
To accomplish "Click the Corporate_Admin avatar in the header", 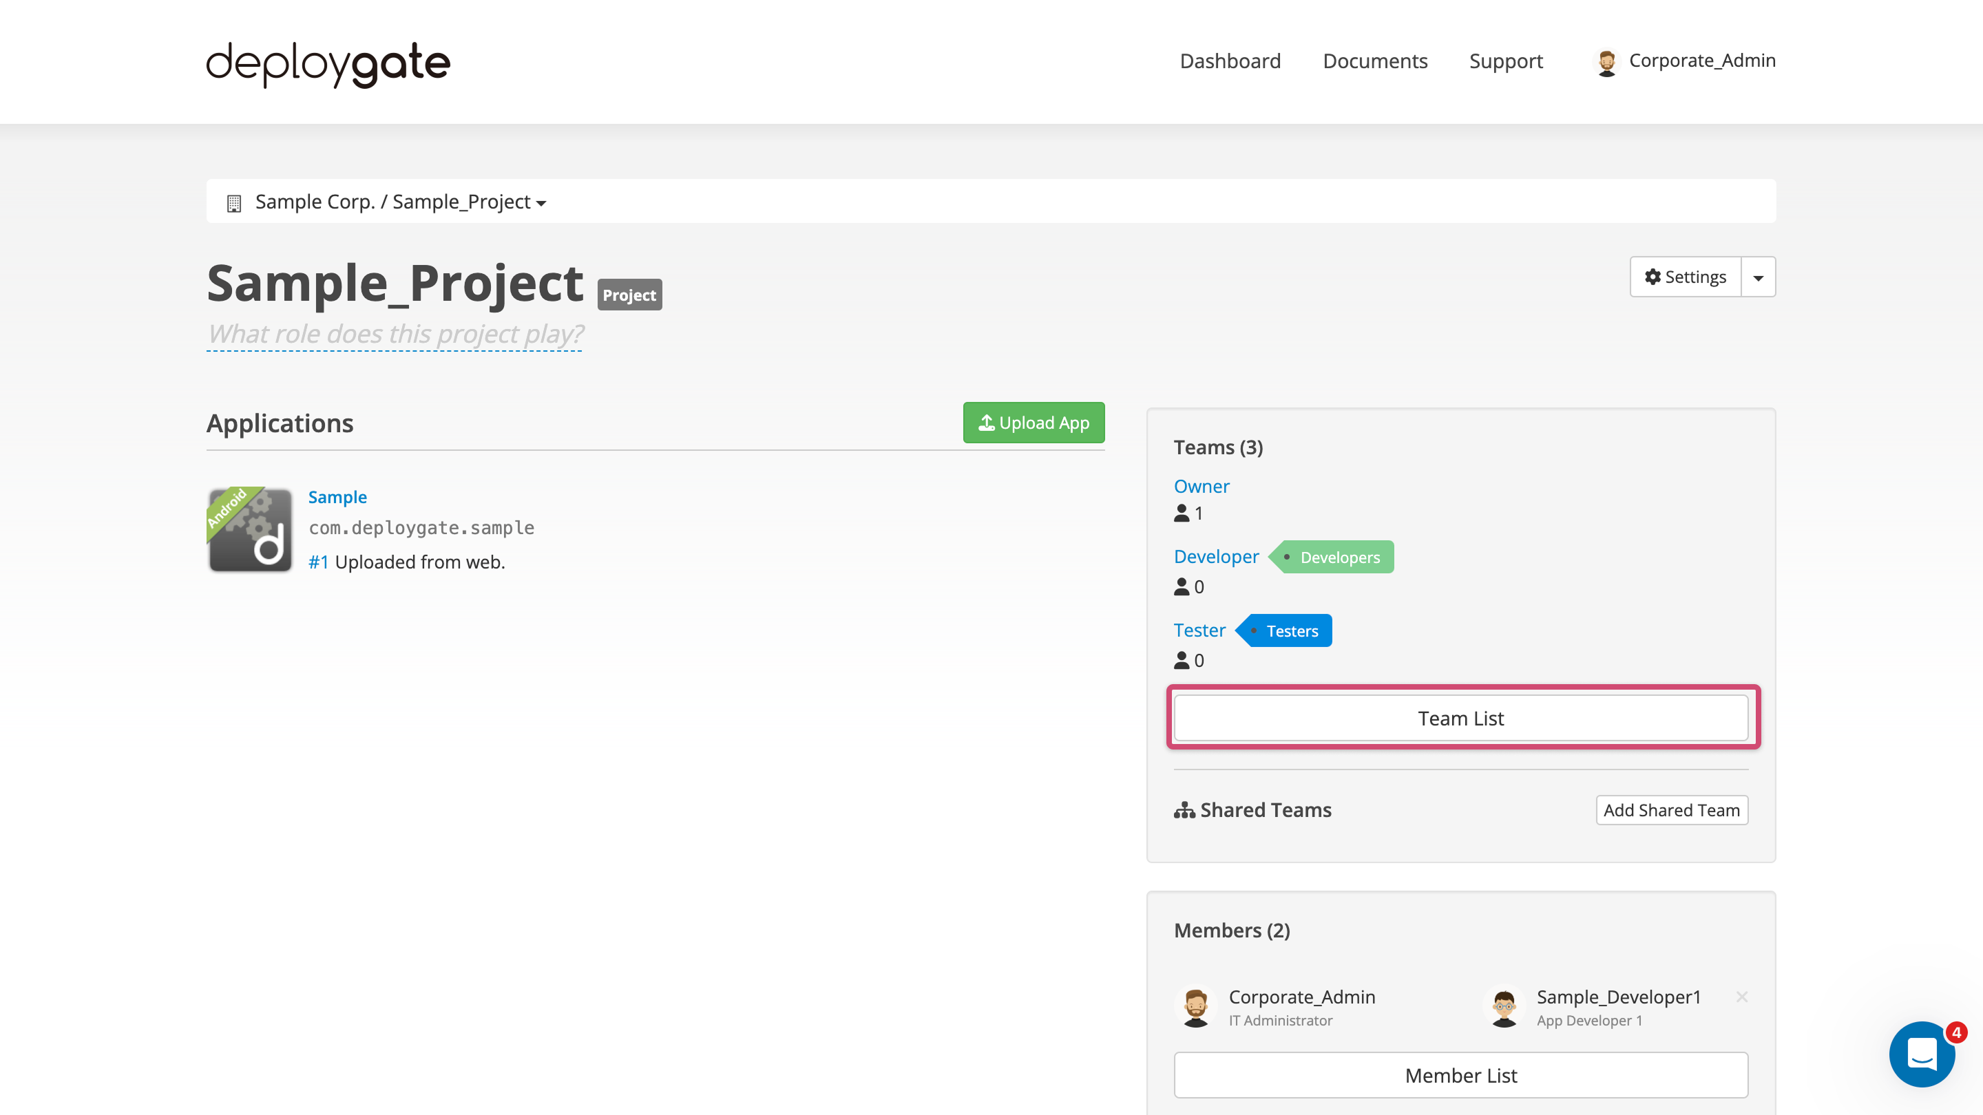I will tap(1608, 61).
